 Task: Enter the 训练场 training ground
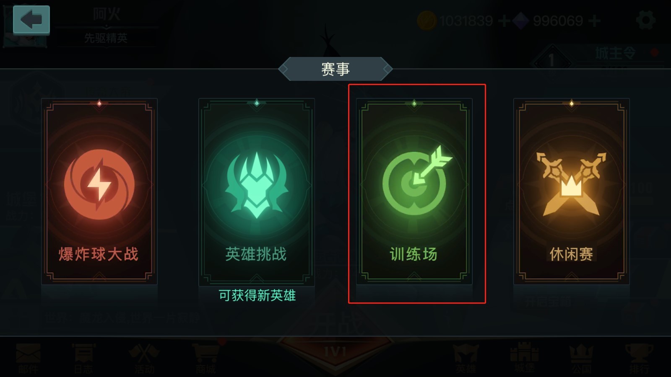click(414, 191)
